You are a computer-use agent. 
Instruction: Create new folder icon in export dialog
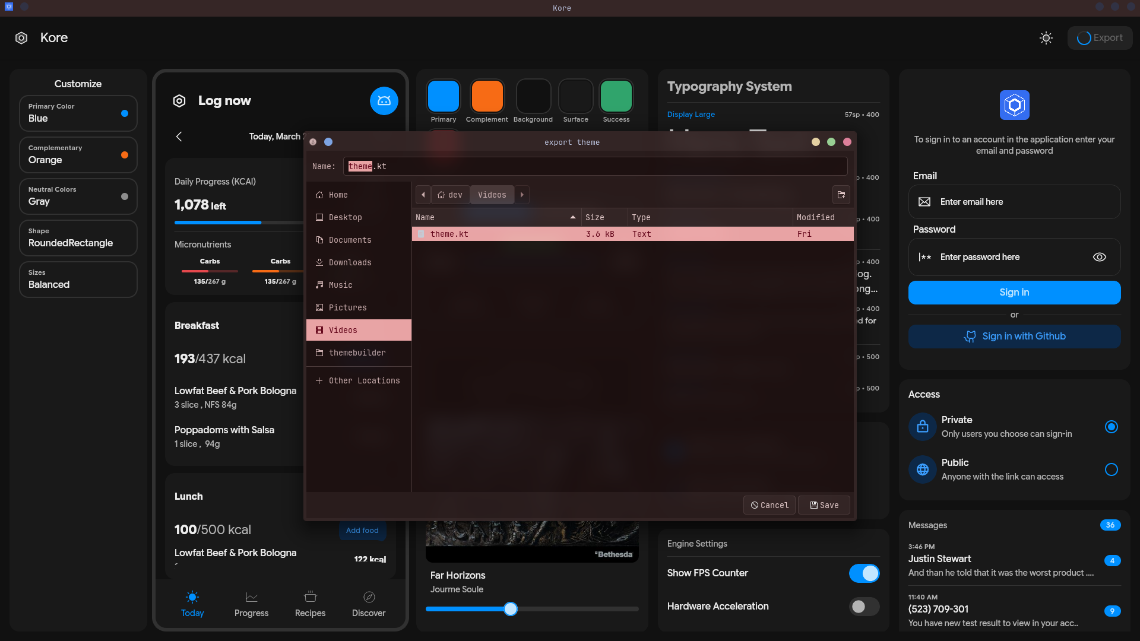point(841,195)
